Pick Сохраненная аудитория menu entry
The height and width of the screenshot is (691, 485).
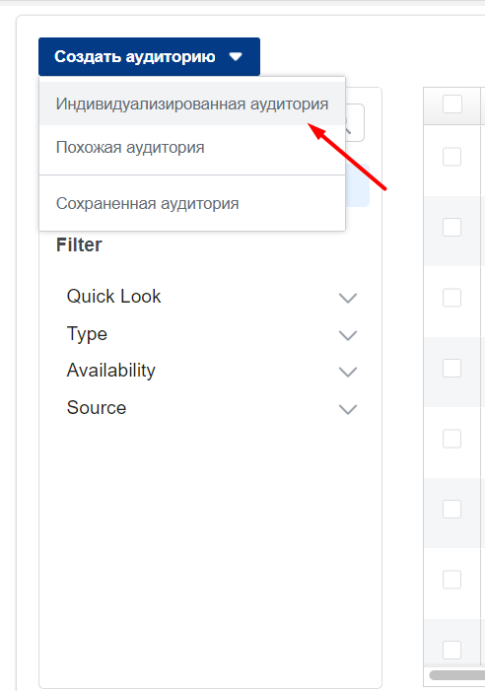(192, 204)
